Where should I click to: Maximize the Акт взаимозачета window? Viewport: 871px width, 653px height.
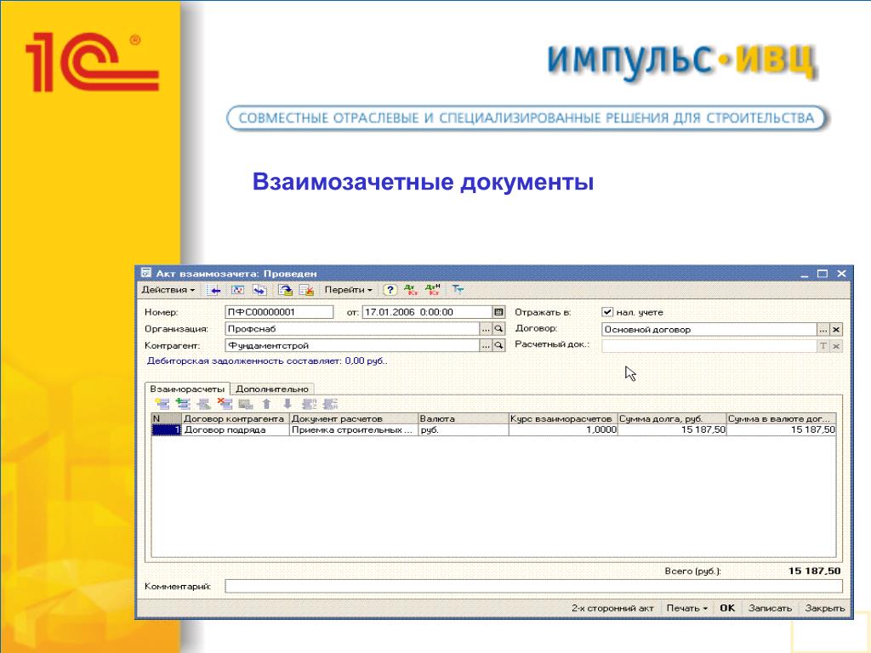click(823, 273)
